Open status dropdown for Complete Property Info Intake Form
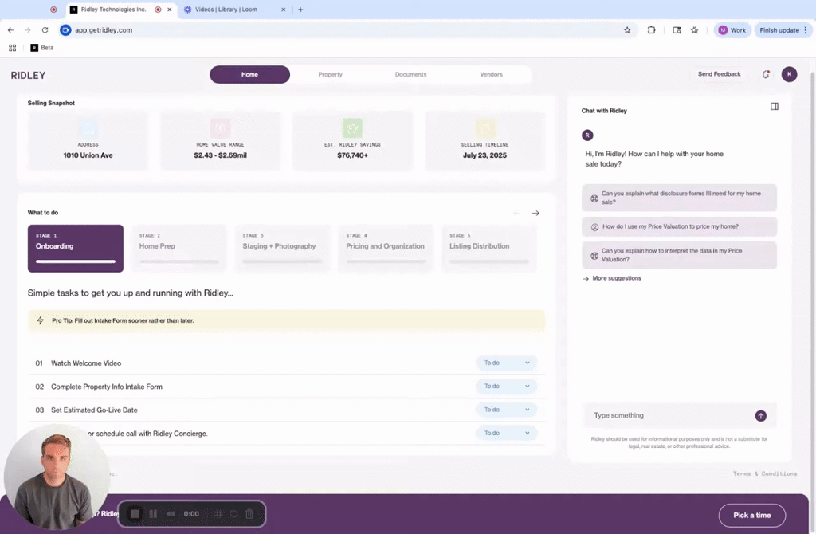816x534 pixels. pos(506,387)
